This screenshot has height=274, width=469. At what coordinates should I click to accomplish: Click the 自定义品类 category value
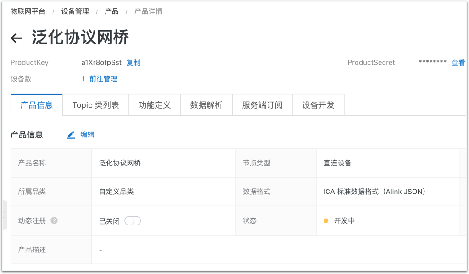point(117,192)
